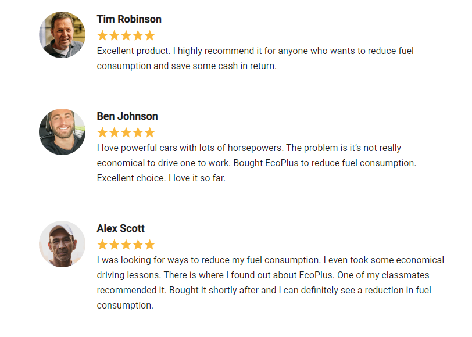Select the Alex Scott reviewer name
The image size is (472, 337).
[121, 228]
